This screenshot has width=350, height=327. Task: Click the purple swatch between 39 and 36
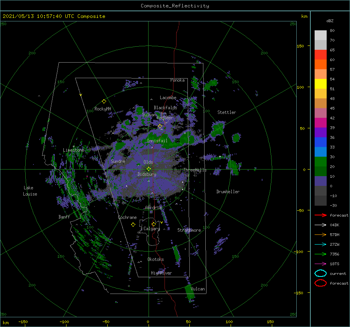(x=320, y=133)
